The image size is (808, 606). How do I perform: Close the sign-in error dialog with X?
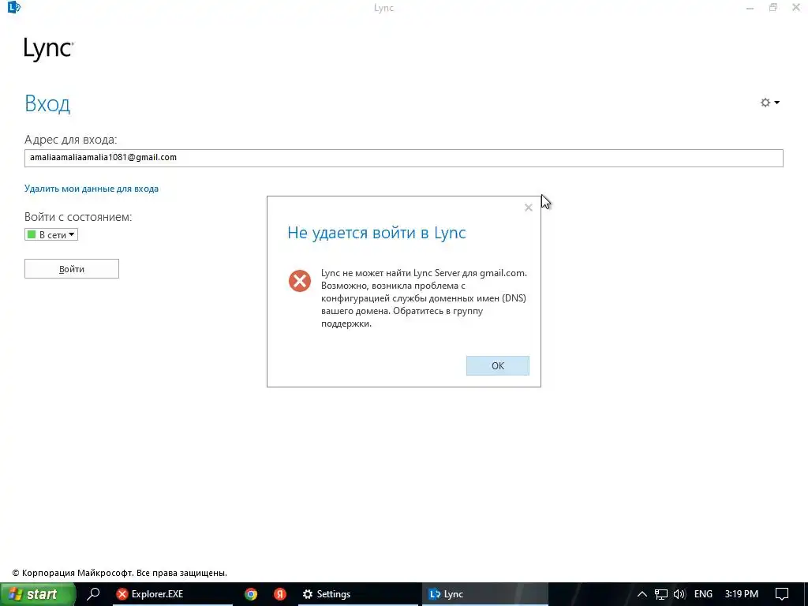pos(528,208)
